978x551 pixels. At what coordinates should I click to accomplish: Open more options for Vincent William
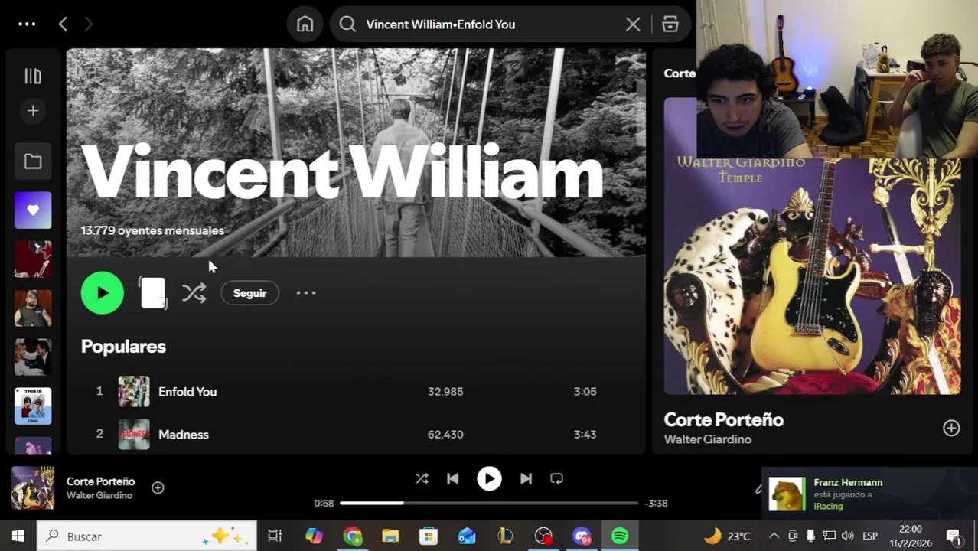coord(306,293)
